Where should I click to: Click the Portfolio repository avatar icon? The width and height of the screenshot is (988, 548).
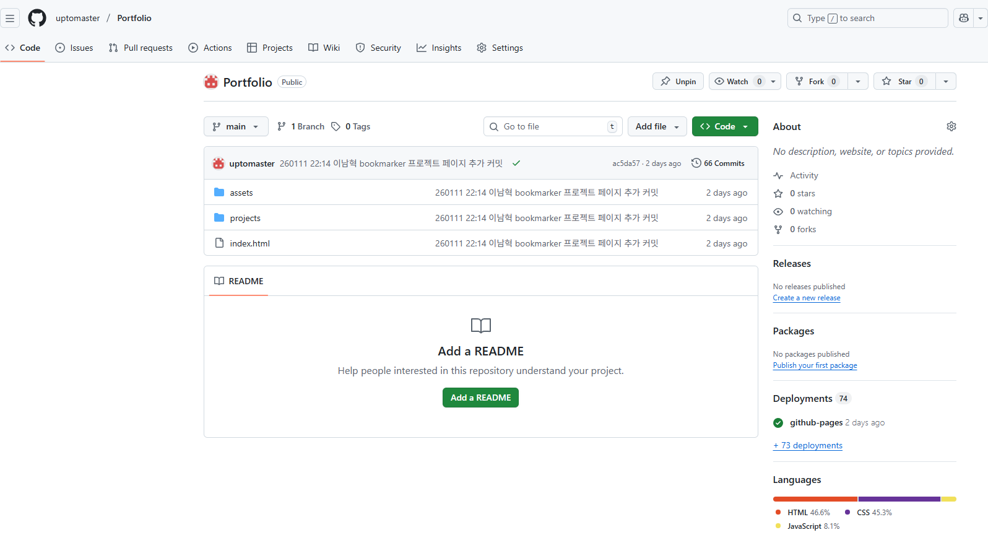[211, 82]
